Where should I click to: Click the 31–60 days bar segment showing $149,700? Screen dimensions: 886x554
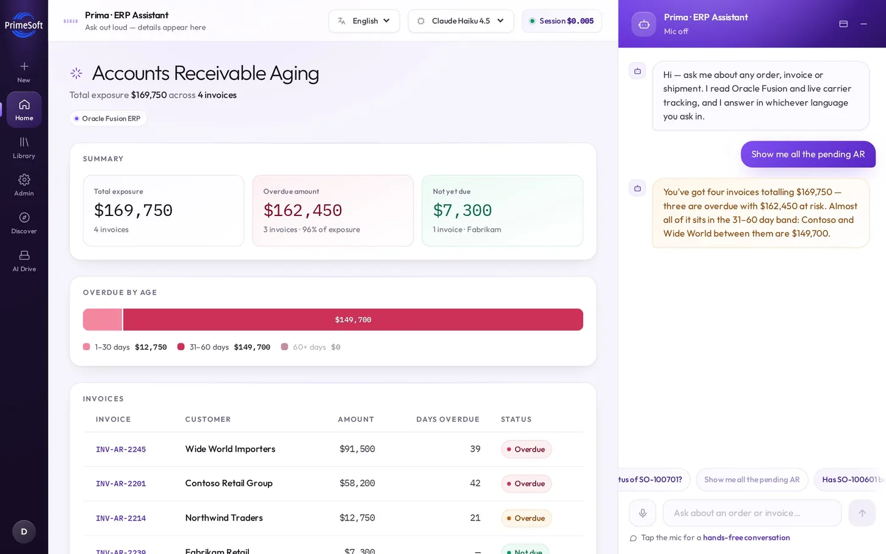click(353, 320)
